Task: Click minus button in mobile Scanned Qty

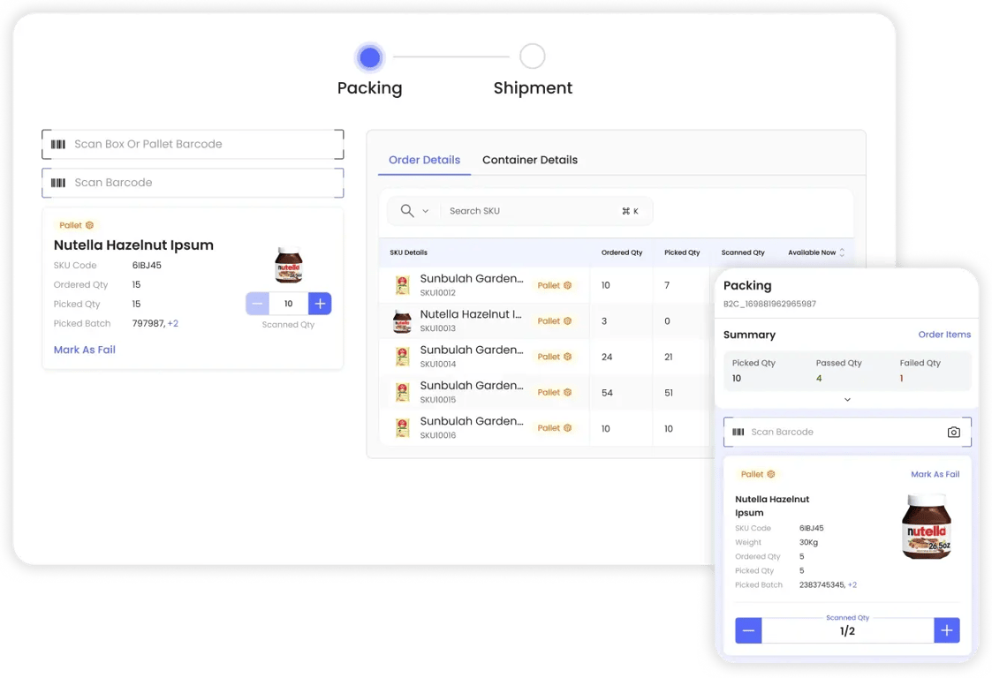Action: pos(748,630)
